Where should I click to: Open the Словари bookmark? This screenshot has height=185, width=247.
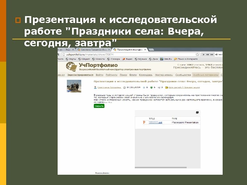point(114,59)
